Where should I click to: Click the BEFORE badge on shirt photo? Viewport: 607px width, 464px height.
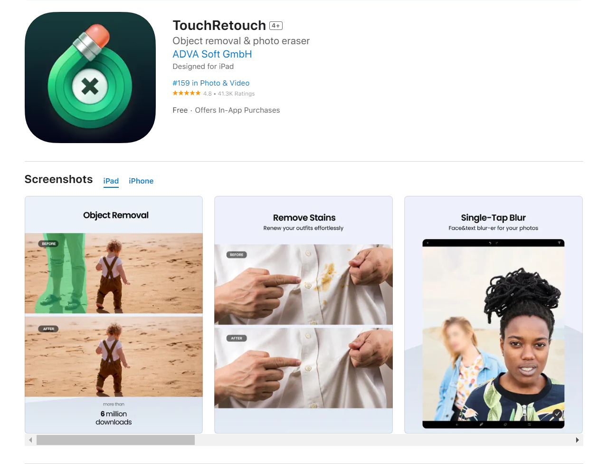click(x=237, y=255)
